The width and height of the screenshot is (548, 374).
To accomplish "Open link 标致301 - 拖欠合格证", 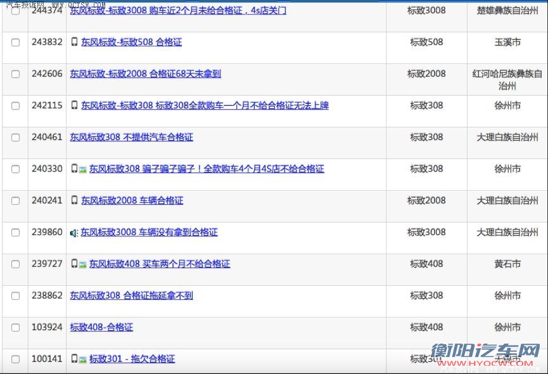I will click(132, 359).
